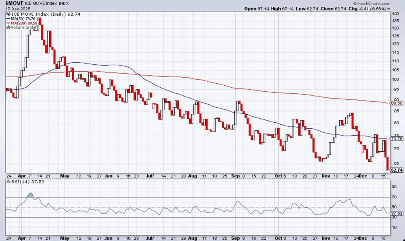Click the shaded overbought RSI peak in April
The height and width of the screenshot is (241, 405).
pos(31,195)
